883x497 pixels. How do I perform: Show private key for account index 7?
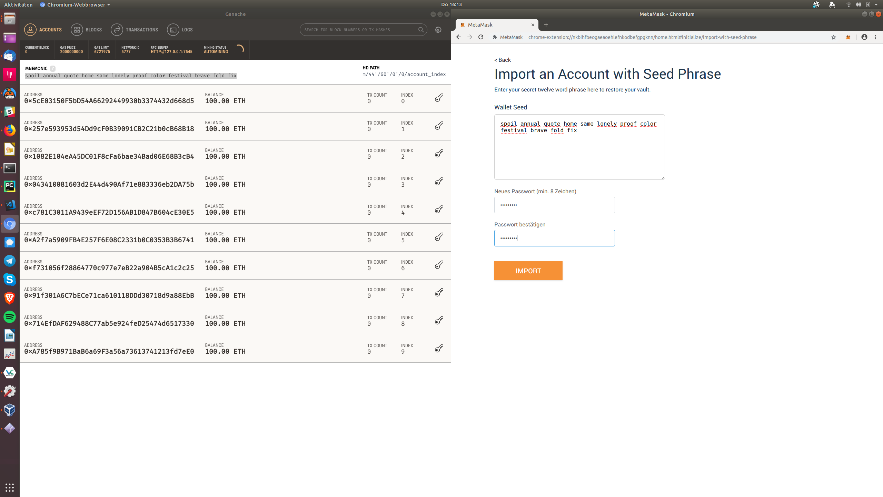tap(439, 293)
